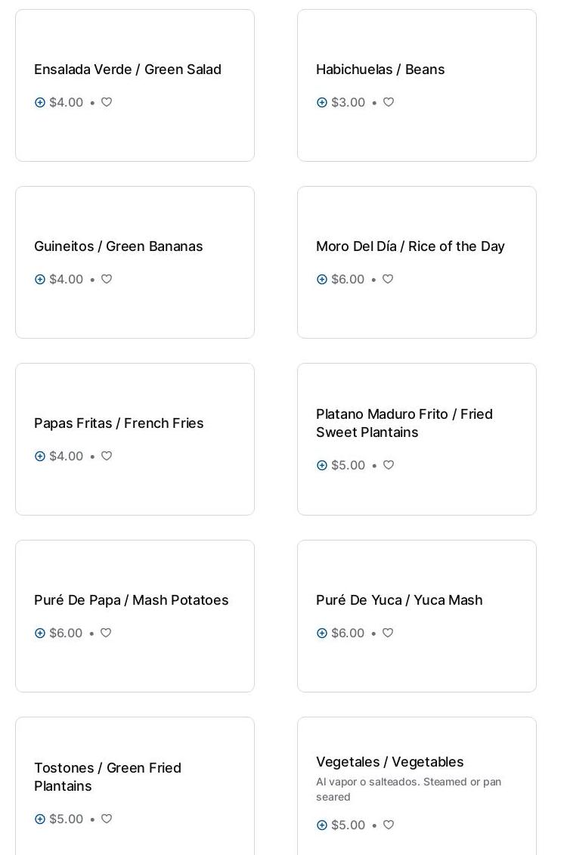This screenshot has width=567, height=855.
Task: Add Puré De Papa with plus icon
Action: pos(40,634)
